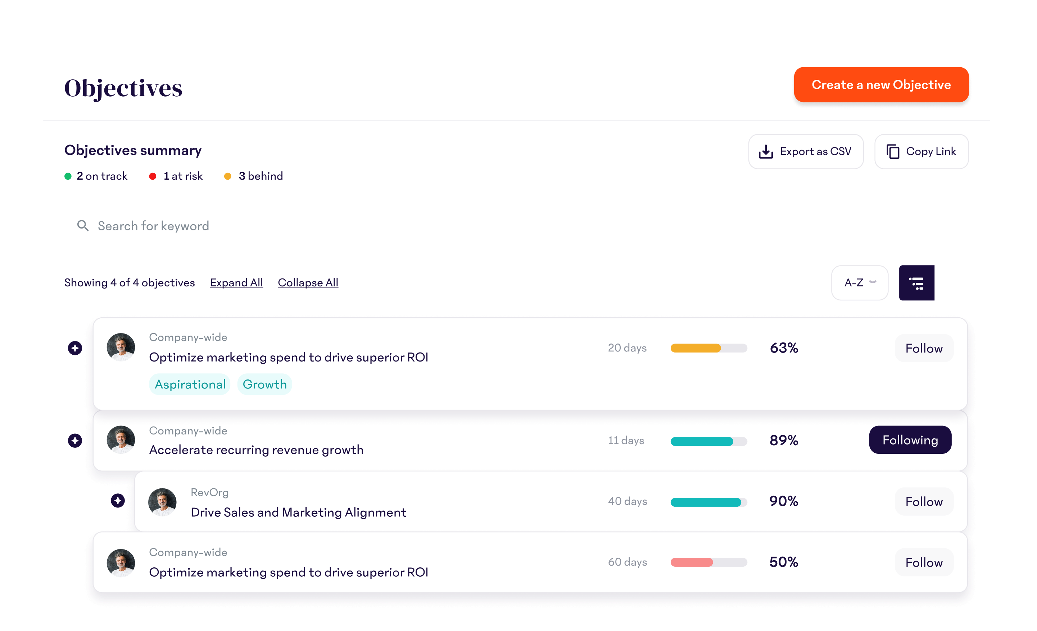Click avatar on Accelerate recurring revenue growth

coord(121,440)
